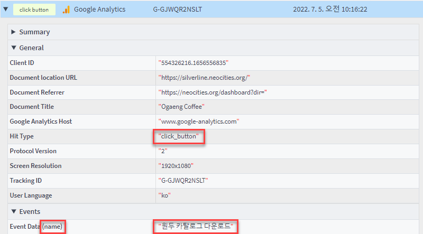Select the click button event badge
Viewport: 423px width, 234px height.
pos(34,10)
